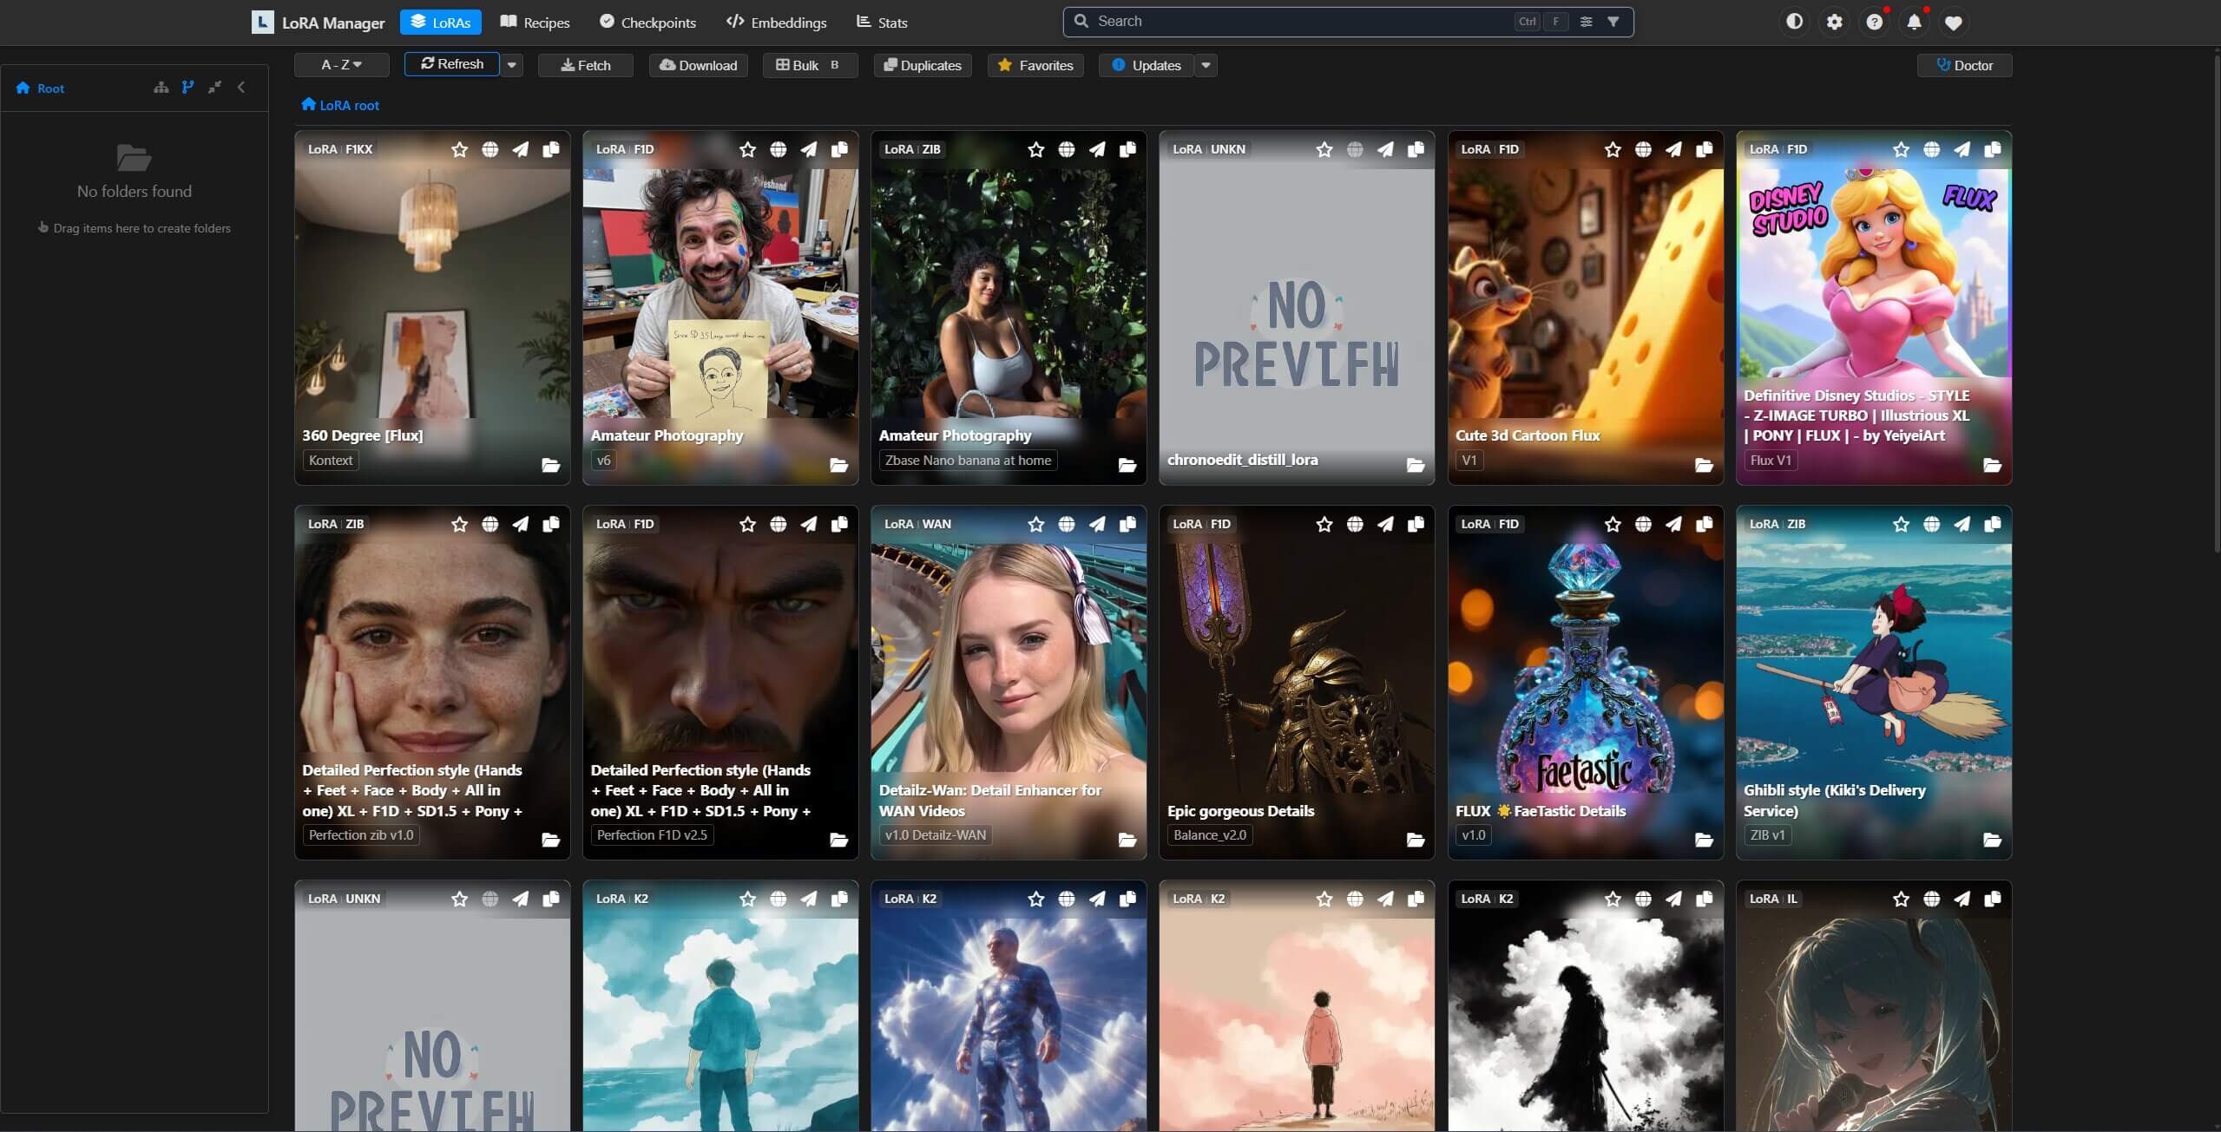Expand the Updates dropdown arrow
Image resolution: width=2221 pixels, height=1132 pixels.
pyautogui.click(x=1206, y=65)
